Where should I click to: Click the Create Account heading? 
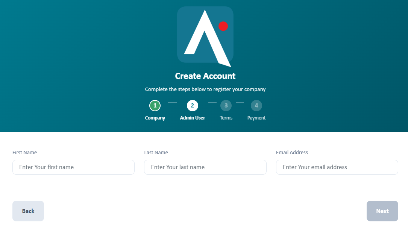[x=205, y=76]
